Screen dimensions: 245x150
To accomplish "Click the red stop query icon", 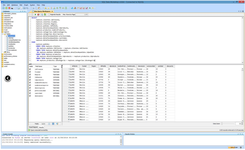I will [38, 14].
